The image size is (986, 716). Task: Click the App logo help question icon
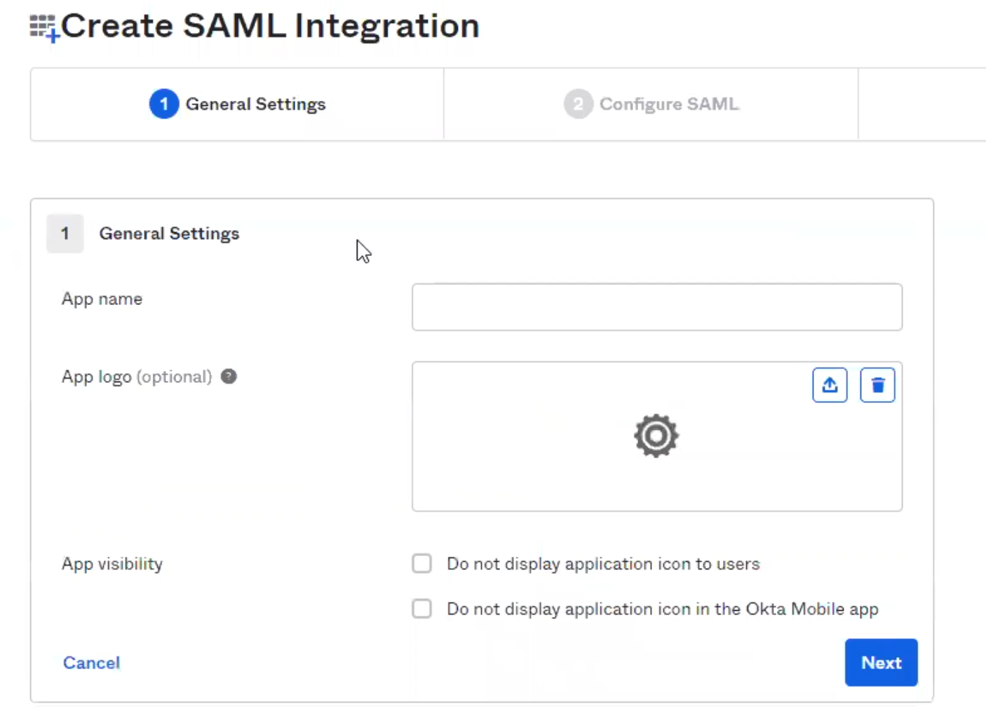point(229,377)
